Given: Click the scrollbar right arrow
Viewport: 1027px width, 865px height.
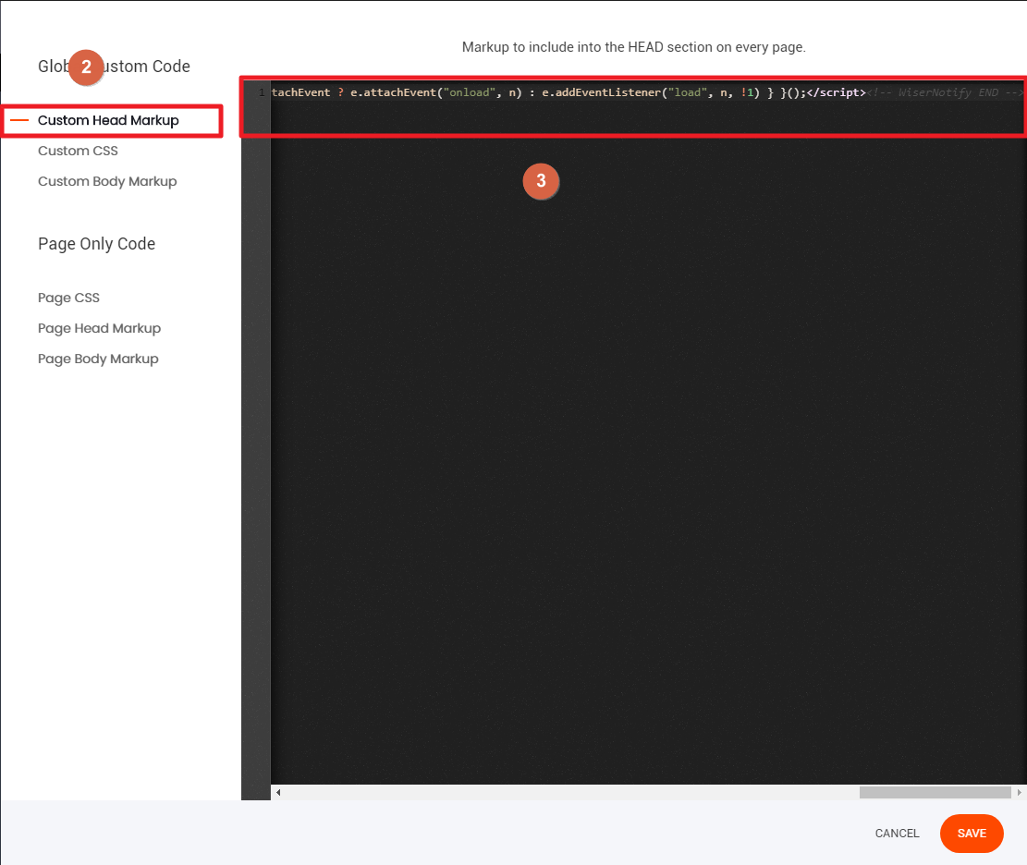Looking at the screenshot, I should point(1019,792).
